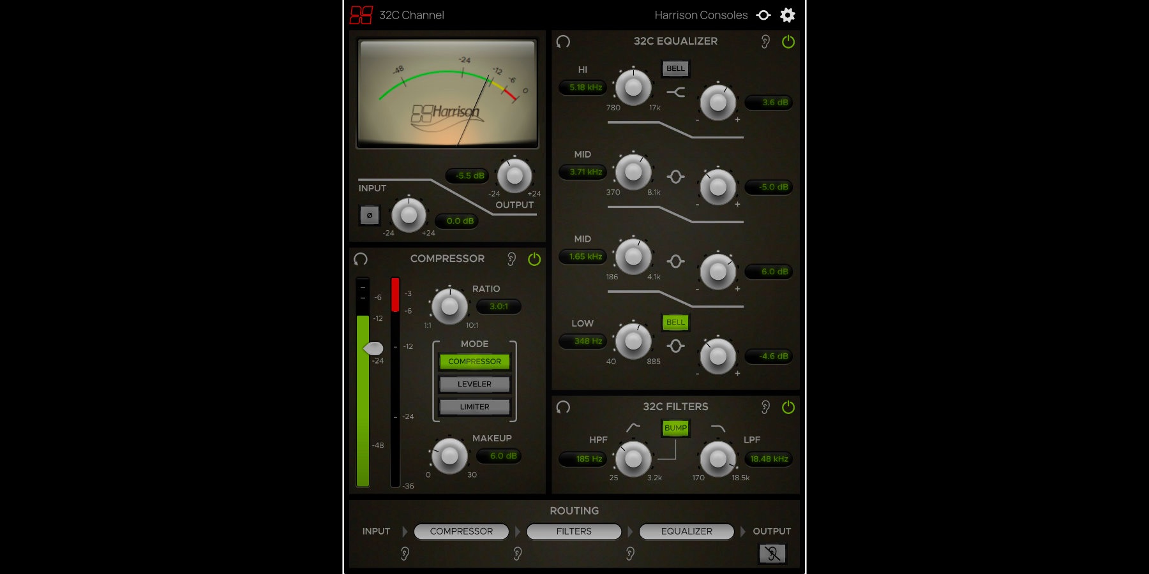Select LEVELER mode in the Compressor
The height and width of the screenshot is (574, 1149).
click(x=474, y=383)
